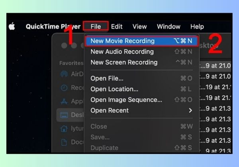
Task: Select Open Image Sequence… entry
Action: pyautogui.click(x=141, y=100)
